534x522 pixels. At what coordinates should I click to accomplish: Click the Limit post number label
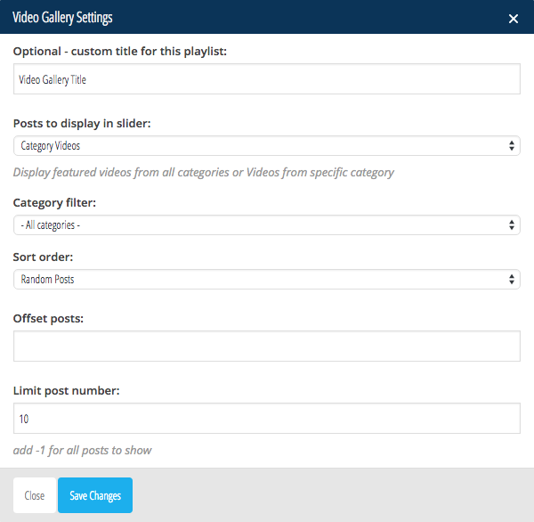tap(67, 390)
